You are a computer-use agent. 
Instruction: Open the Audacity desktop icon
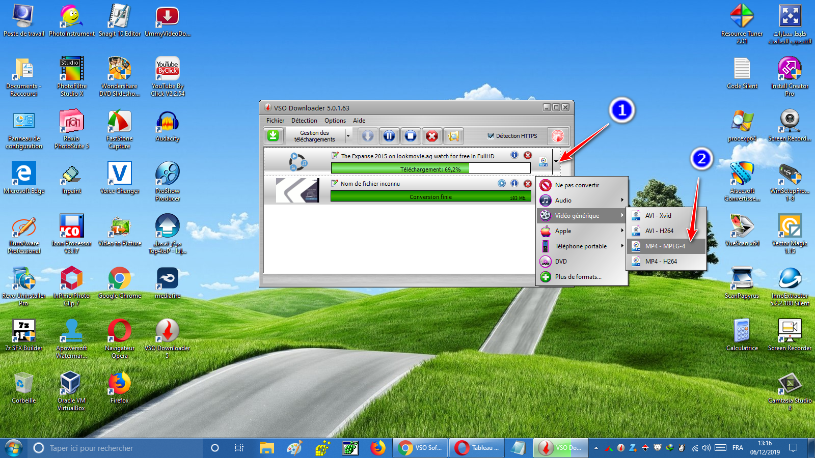[x=168, y=126]
